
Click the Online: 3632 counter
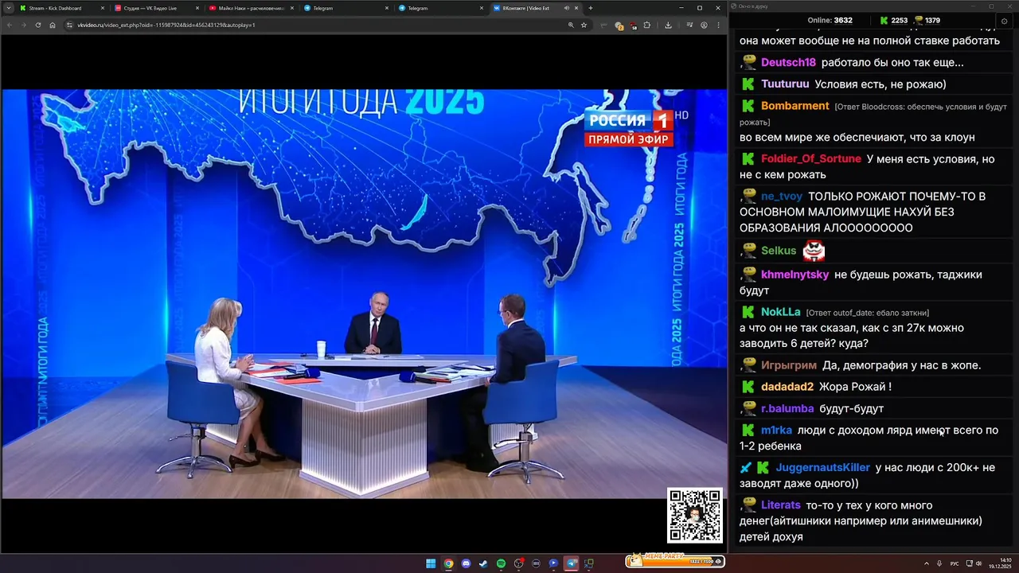pos(830,21)
